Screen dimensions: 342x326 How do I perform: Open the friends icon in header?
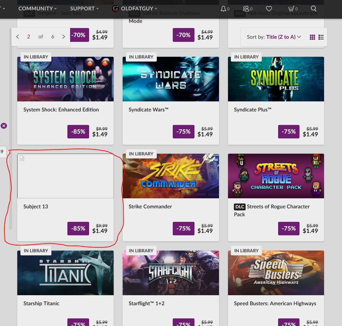tap(246, 9)
